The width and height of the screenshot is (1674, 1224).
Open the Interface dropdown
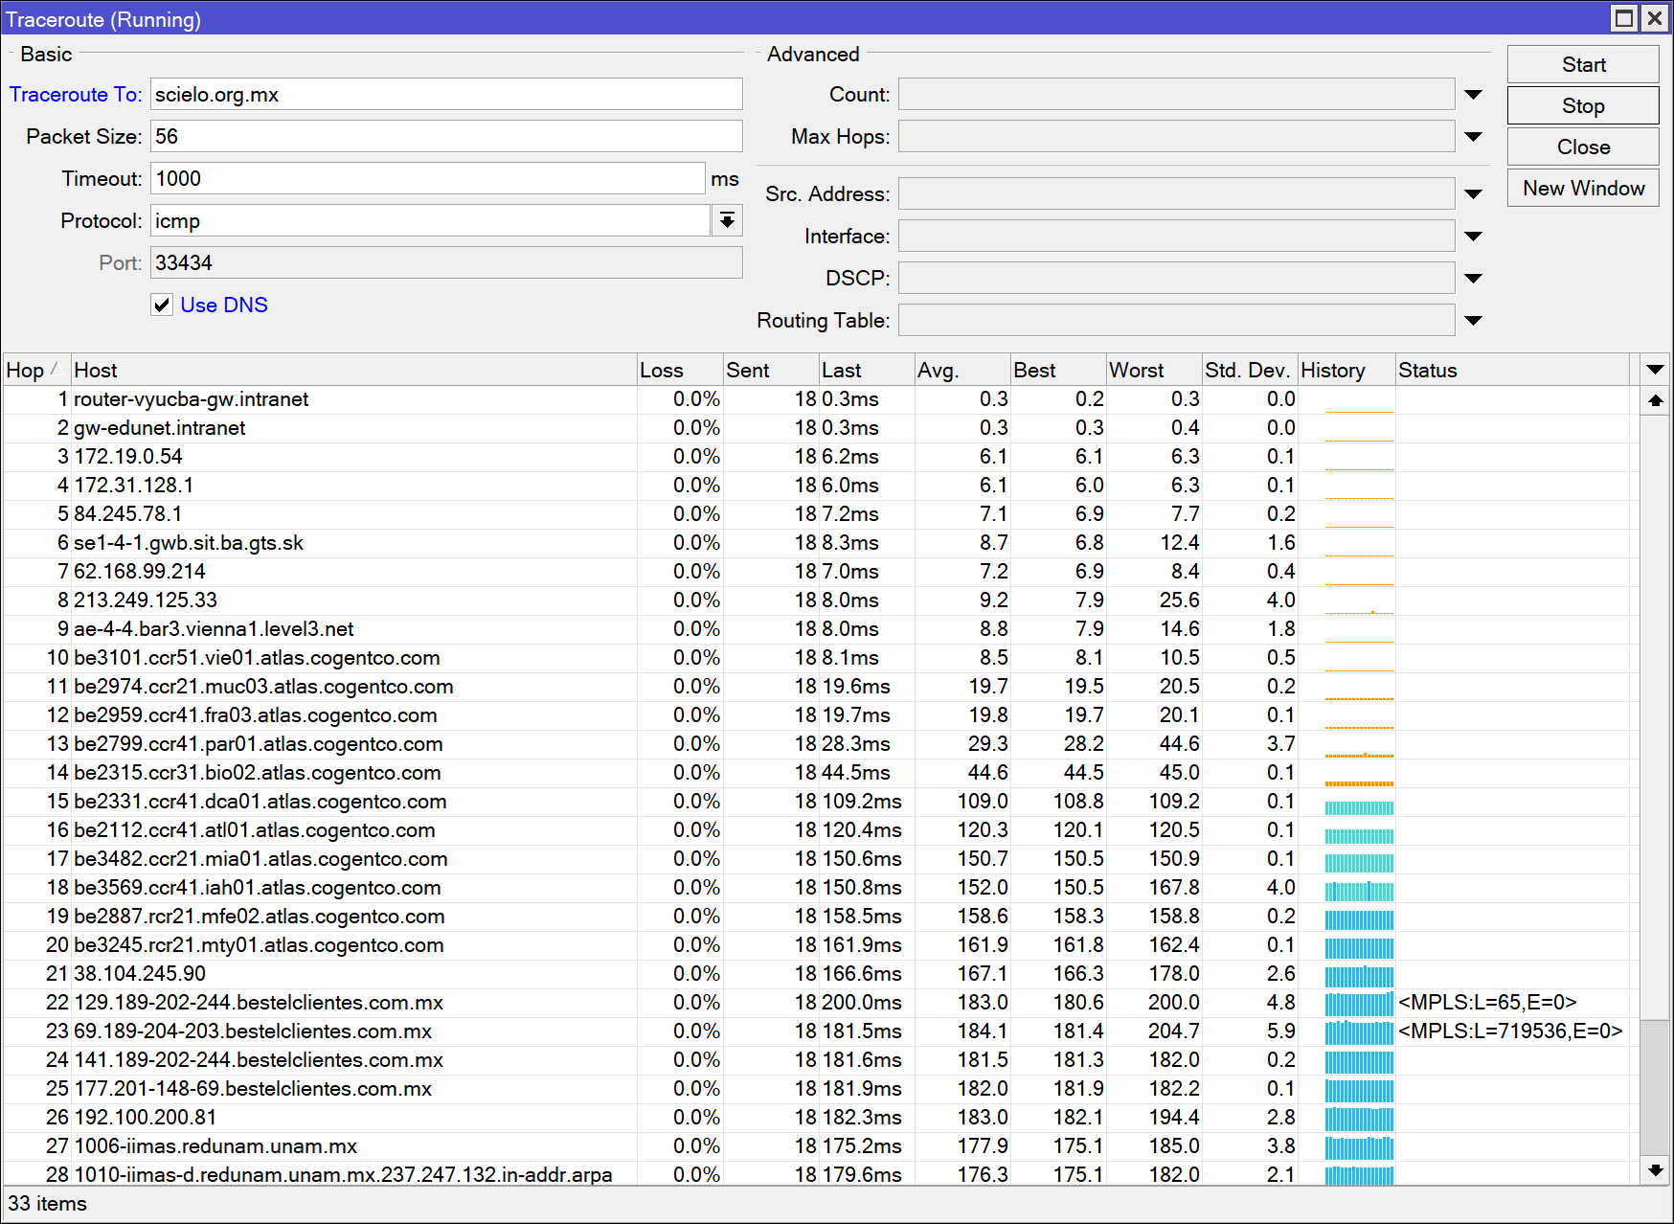(x=1473, y=236)
